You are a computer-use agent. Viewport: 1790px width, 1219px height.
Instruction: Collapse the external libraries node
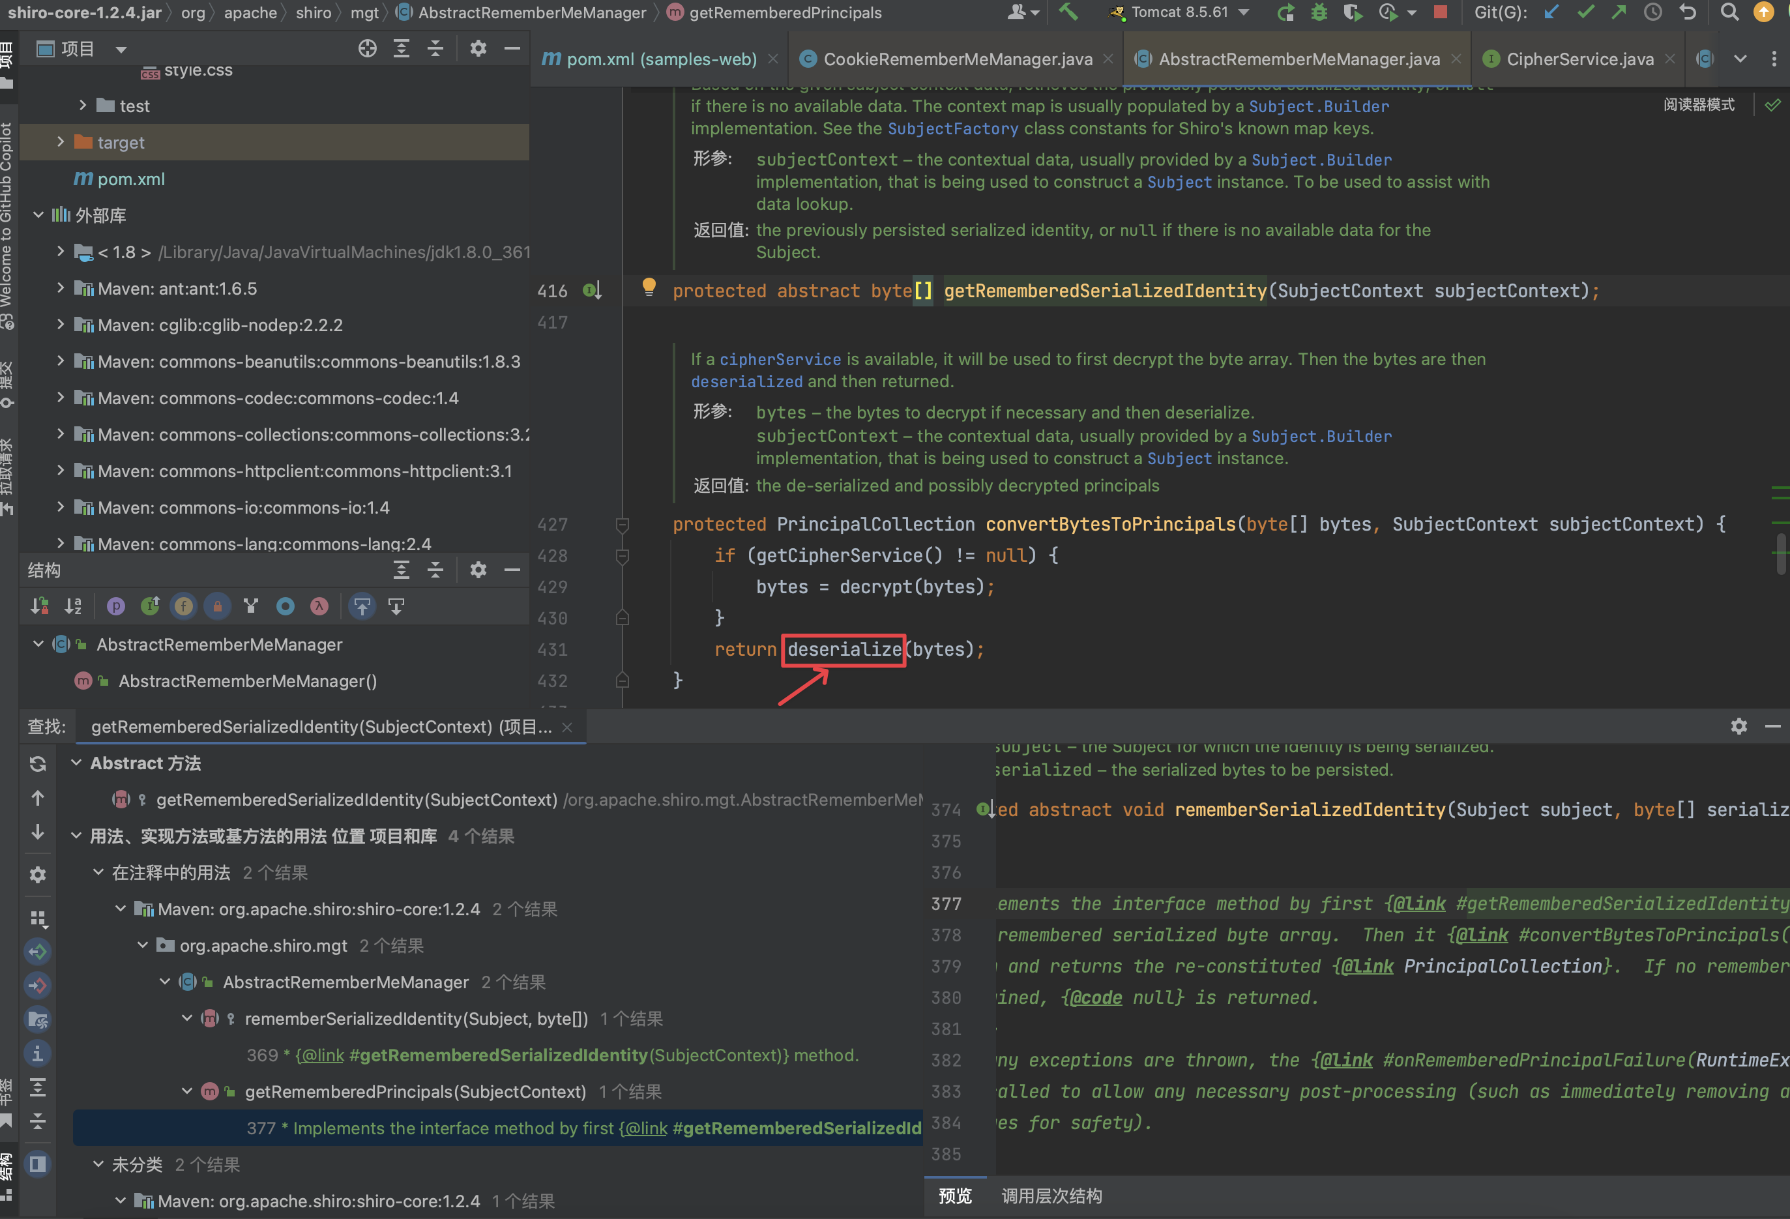click(38, 215)
